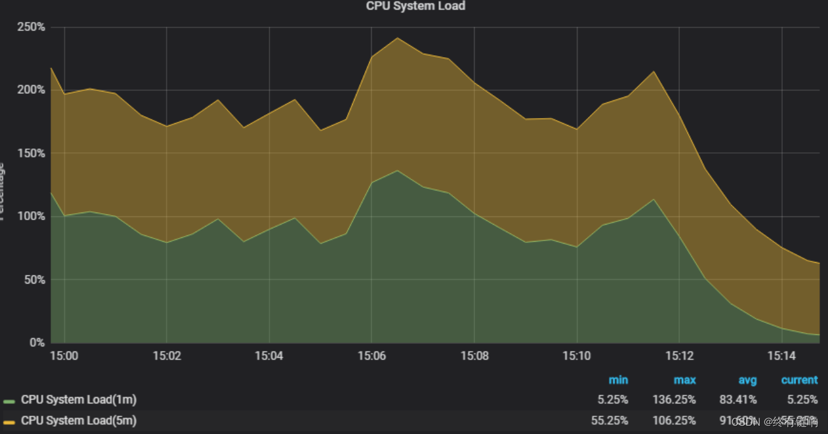Sort legend by min column header

618,380
